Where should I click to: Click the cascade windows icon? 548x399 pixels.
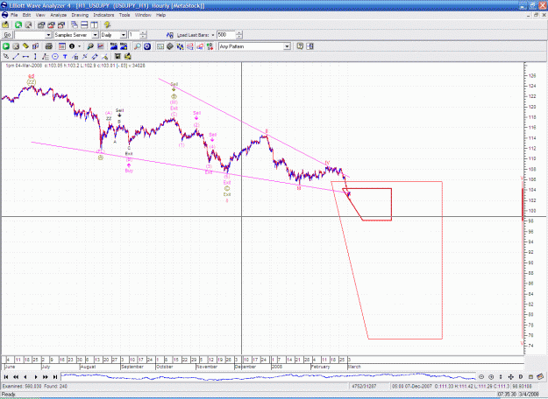(75, 24)
